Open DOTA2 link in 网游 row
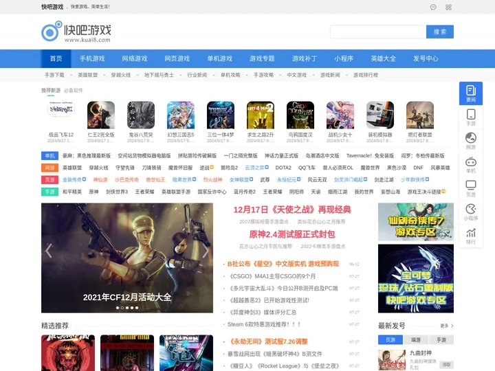495x371 pixels. pyautogui.click(x=283, y=168)
